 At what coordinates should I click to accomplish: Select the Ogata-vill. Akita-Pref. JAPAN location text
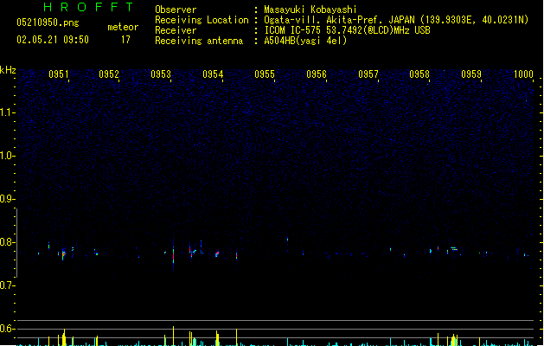pos(396,20)
